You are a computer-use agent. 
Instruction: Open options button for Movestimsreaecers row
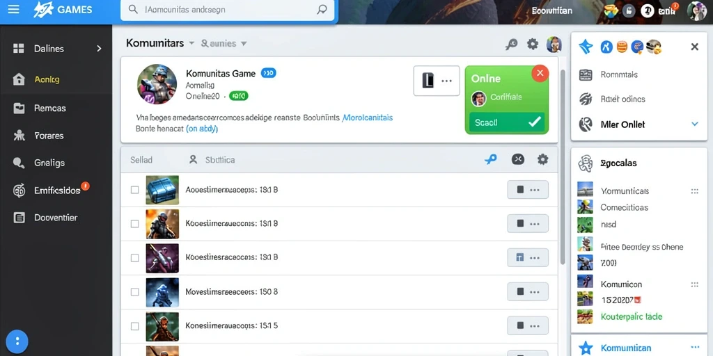tap(528, 291)
